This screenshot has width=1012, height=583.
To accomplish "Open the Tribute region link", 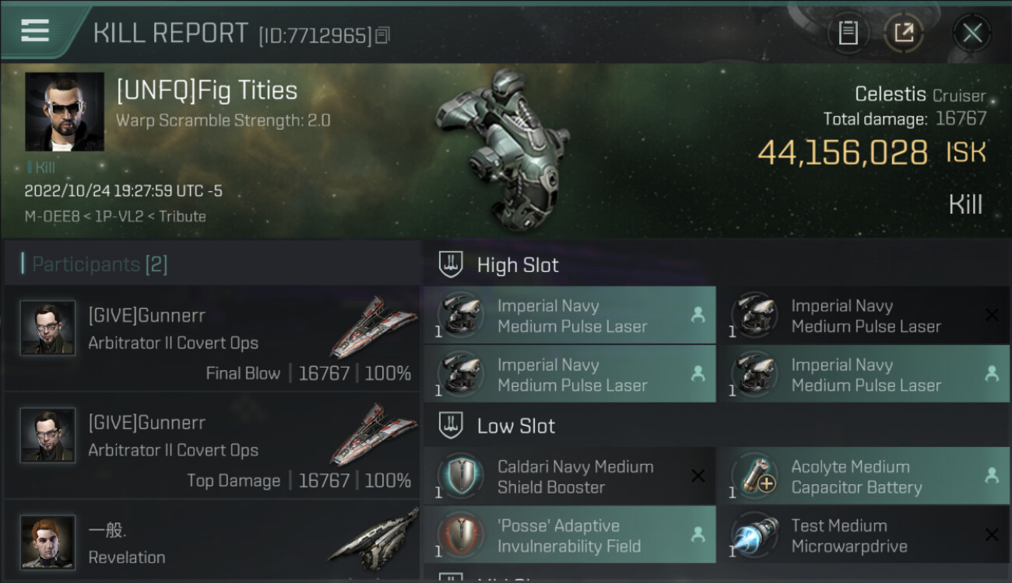I will point(182,216).
